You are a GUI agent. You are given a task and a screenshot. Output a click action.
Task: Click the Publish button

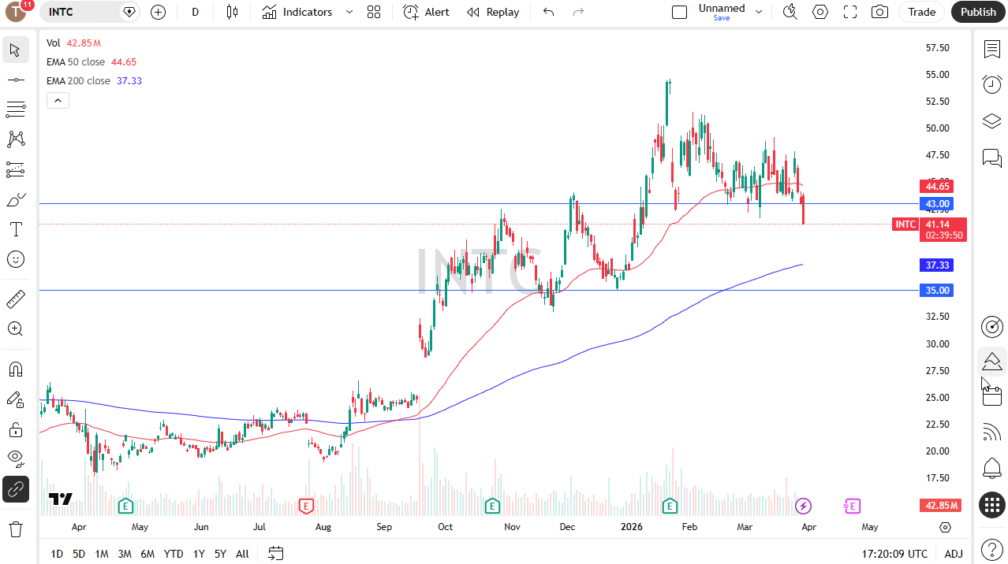point(978,12)
